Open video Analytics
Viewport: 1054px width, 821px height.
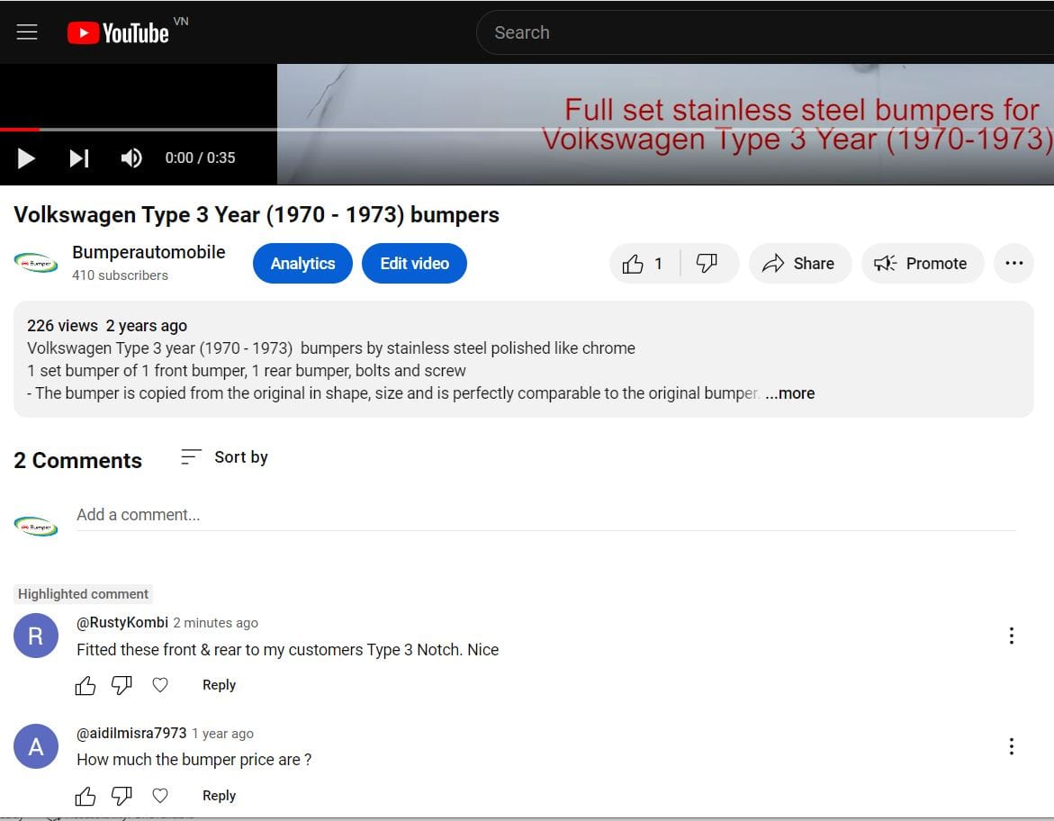click(302, 264)
